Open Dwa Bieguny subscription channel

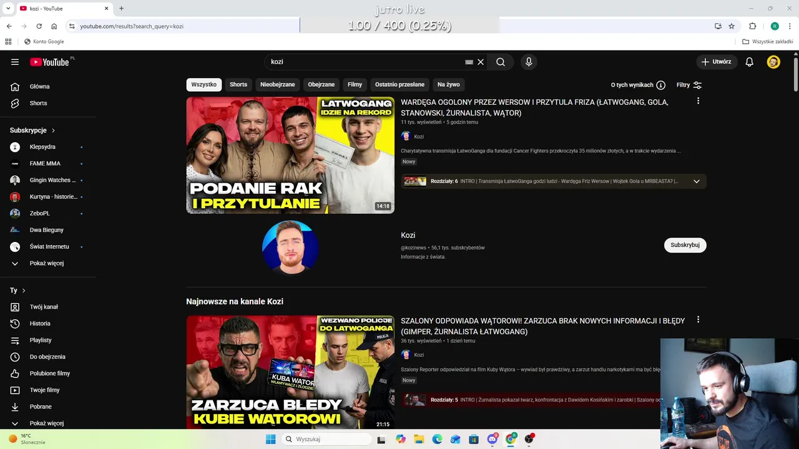tap(48, 230)
